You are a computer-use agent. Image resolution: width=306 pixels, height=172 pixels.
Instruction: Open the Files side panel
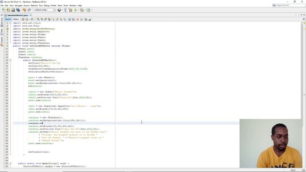pyautogui.click(x=2, y=32)
